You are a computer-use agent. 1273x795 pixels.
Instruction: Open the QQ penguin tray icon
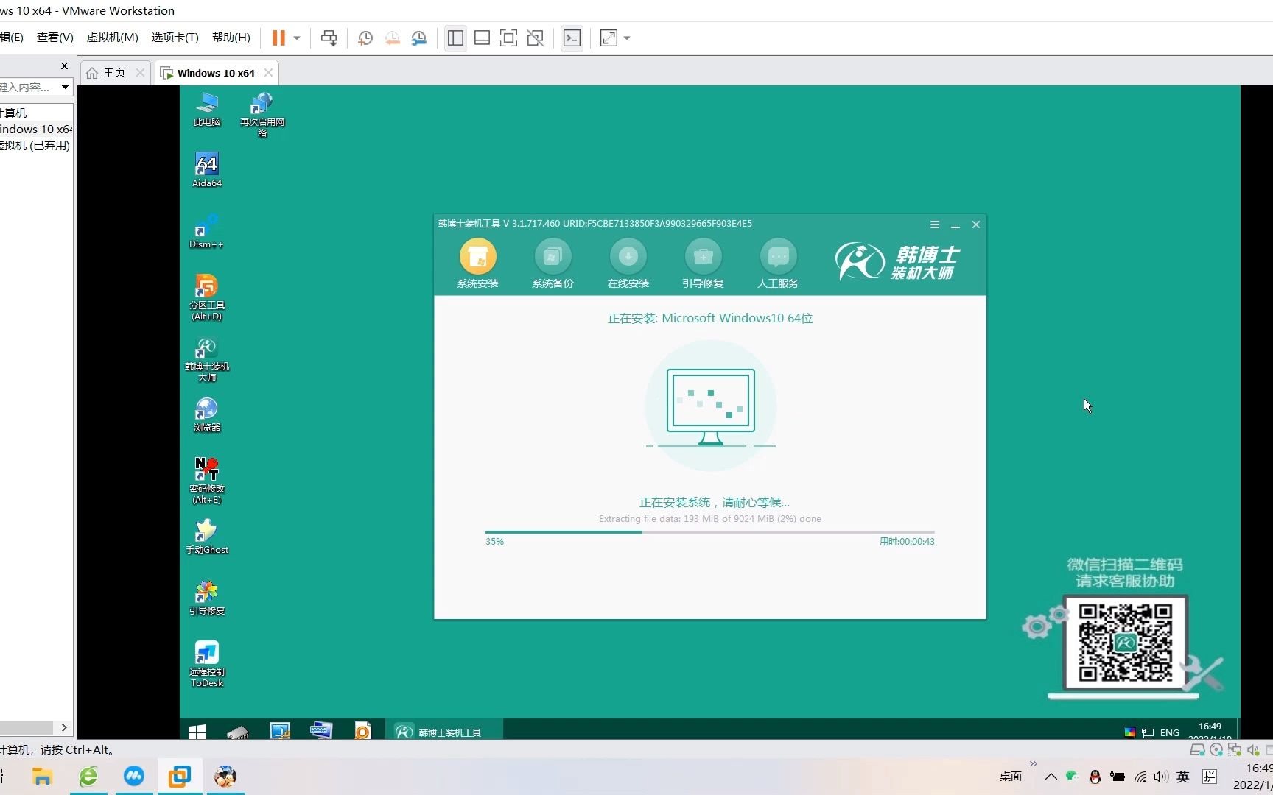(x=1095, y=777)
